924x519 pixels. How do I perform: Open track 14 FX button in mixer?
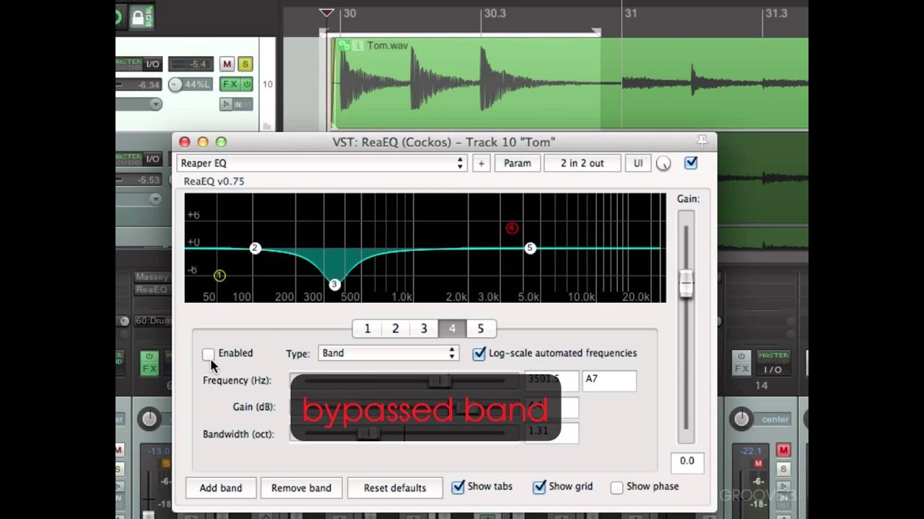[741, 363]
